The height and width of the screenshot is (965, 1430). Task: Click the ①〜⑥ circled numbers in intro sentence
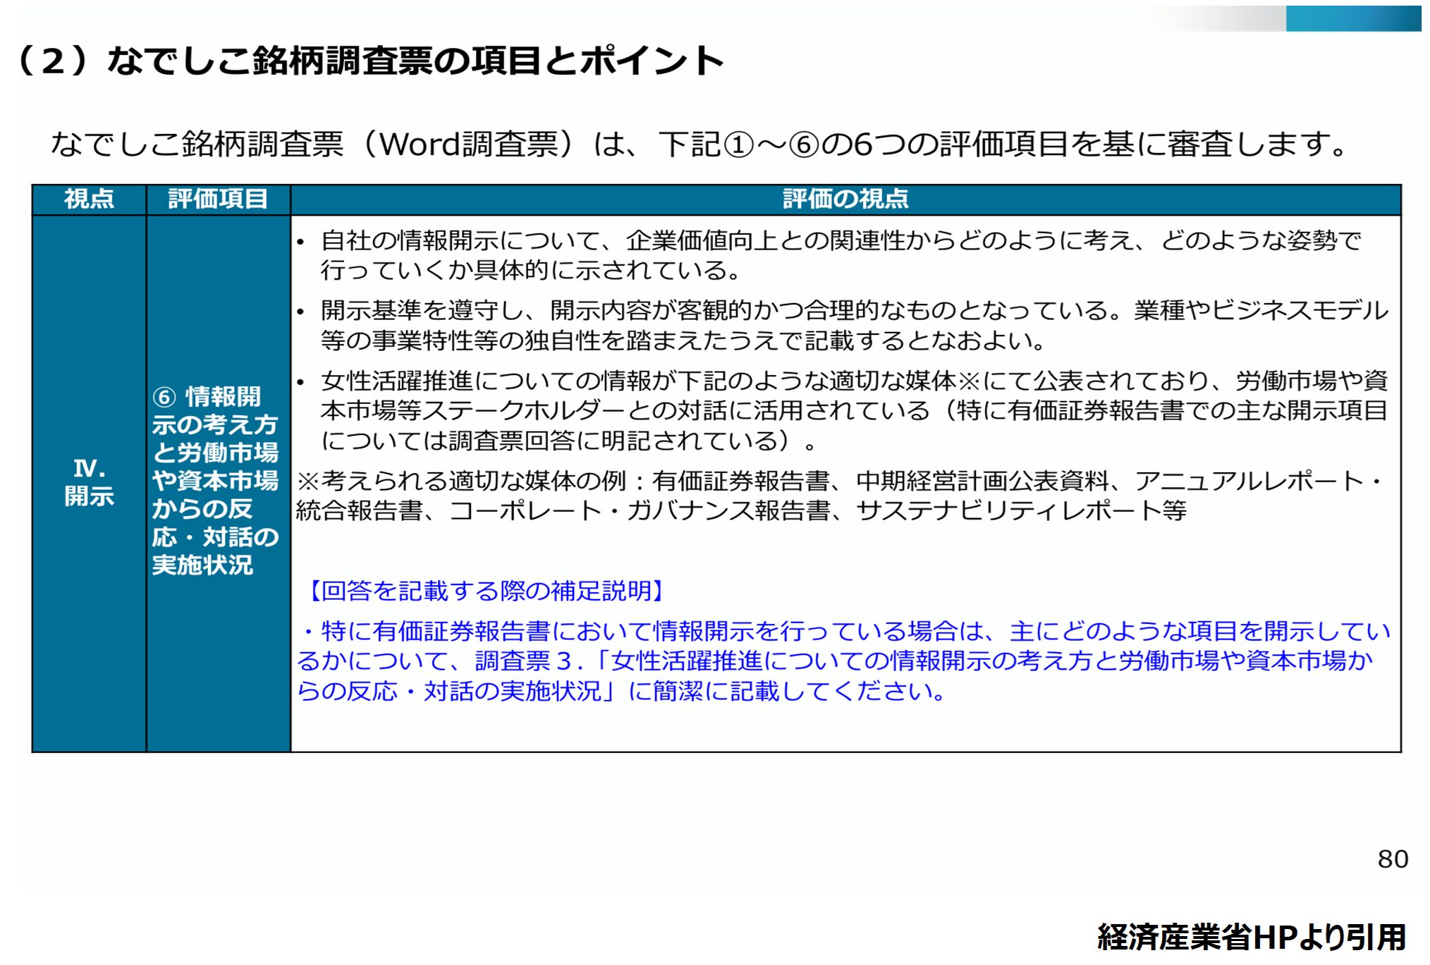tap(772, 145)
